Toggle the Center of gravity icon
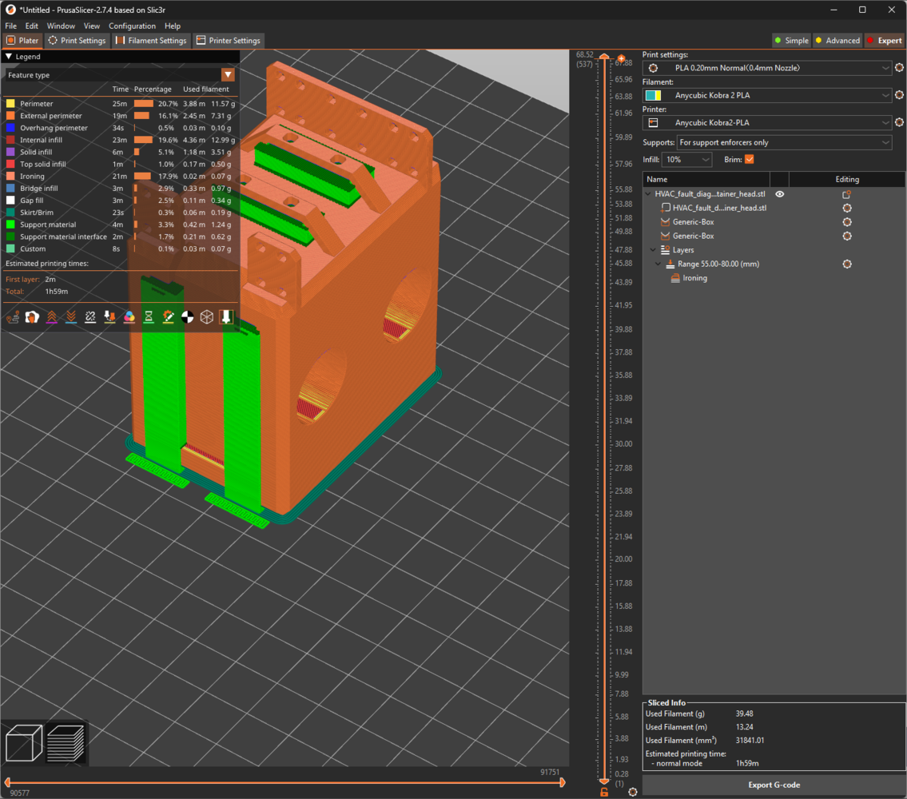 click(x=188, y=317)
